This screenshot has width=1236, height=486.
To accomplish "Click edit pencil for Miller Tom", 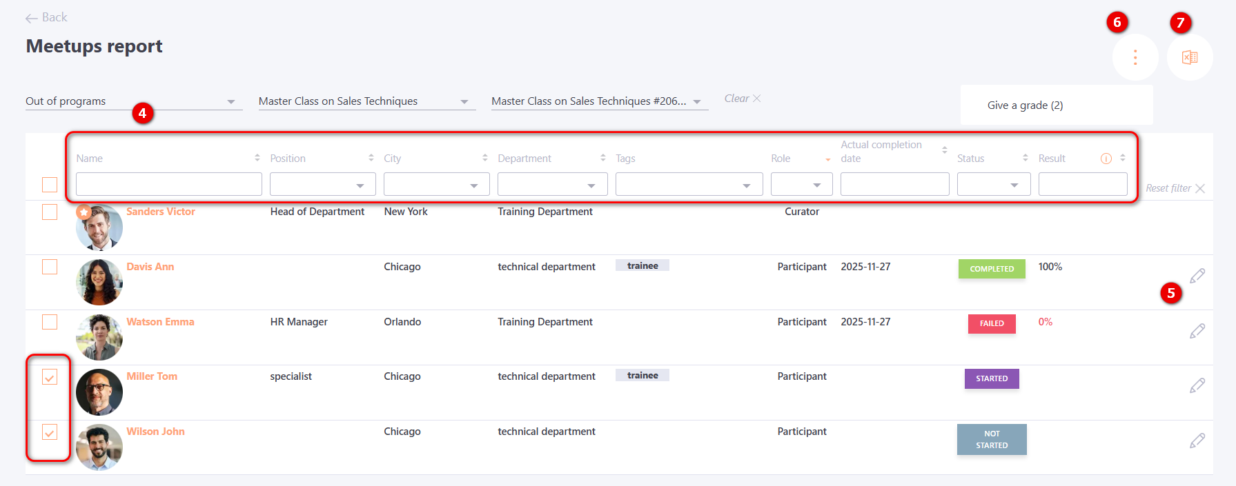I will [1197, 385].
